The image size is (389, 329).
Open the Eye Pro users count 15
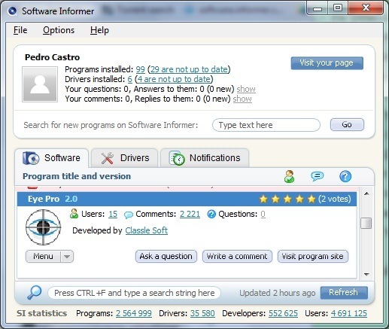113,214
